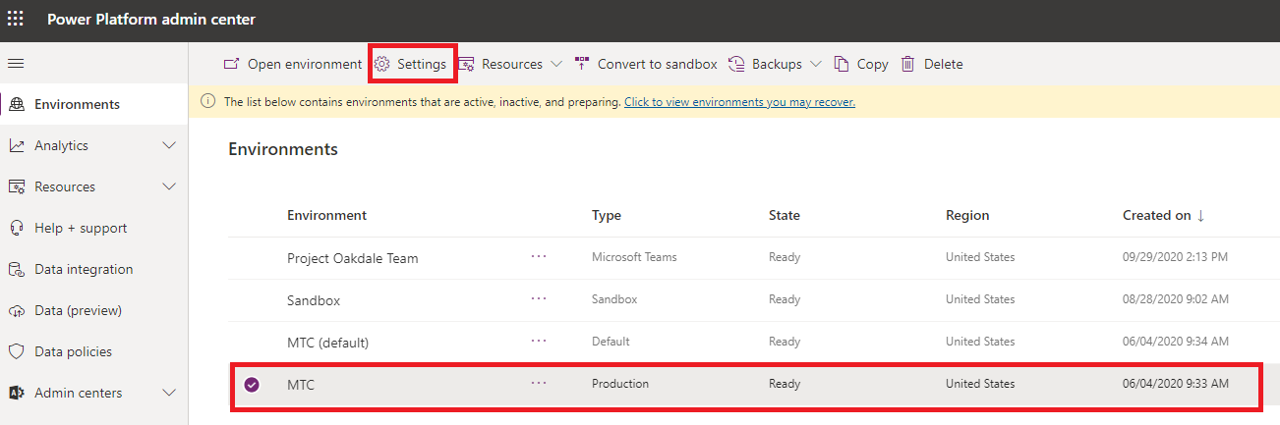Collapse the navigation hamburger menu
Viewport: 1280px width, 425px height.
point(16,64)
